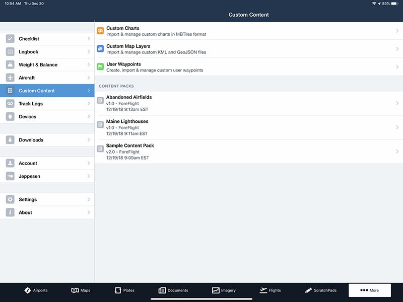Click the battery indicator in status bar

(394, 4)
